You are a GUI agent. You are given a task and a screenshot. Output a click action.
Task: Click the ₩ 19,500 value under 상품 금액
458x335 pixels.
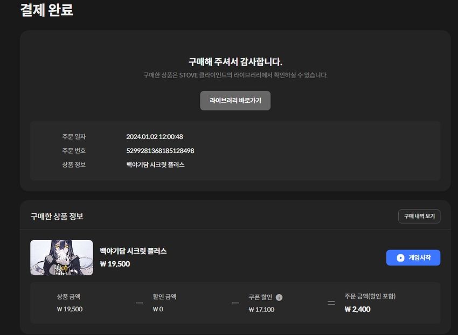click(x=70, y=309)
